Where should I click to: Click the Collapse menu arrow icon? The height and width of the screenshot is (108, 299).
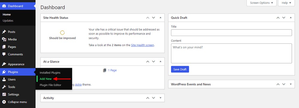point(4,102)
